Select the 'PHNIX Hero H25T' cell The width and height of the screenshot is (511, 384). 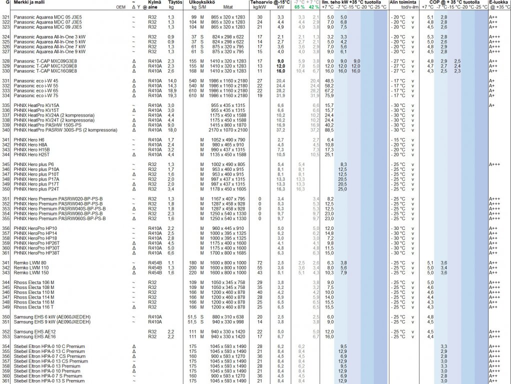tap(31, 154)
